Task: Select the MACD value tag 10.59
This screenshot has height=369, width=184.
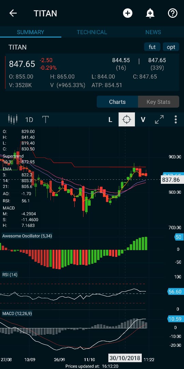Action: 175,319
